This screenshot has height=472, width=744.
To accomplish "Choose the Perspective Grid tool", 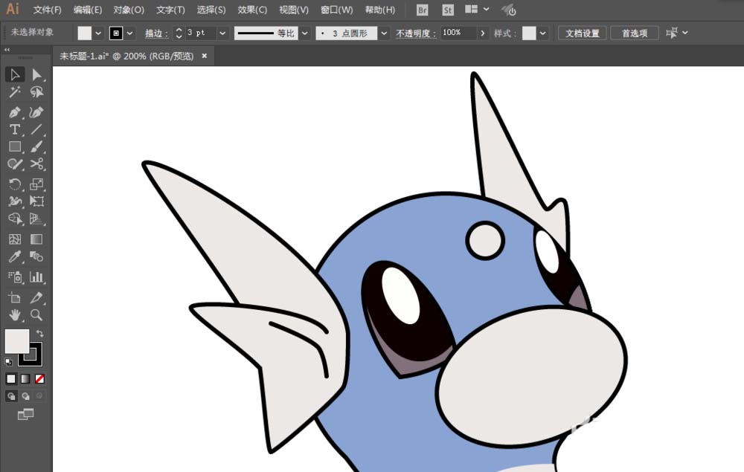I will [x=36, y=219].
